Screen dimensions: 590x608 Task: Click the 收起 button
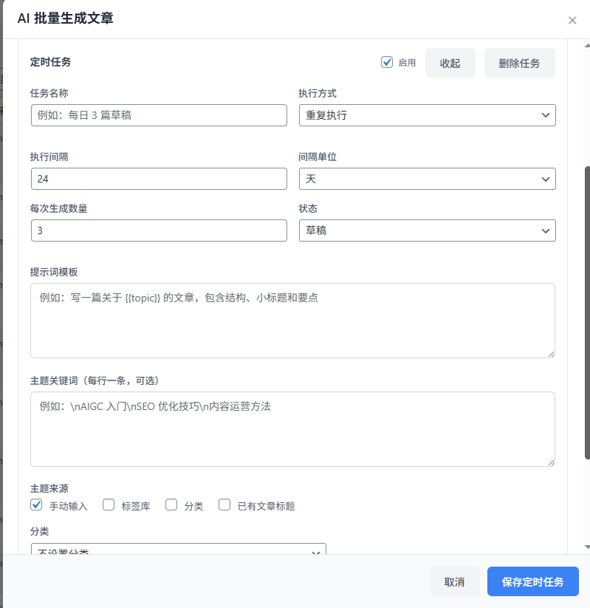point(450,64)
